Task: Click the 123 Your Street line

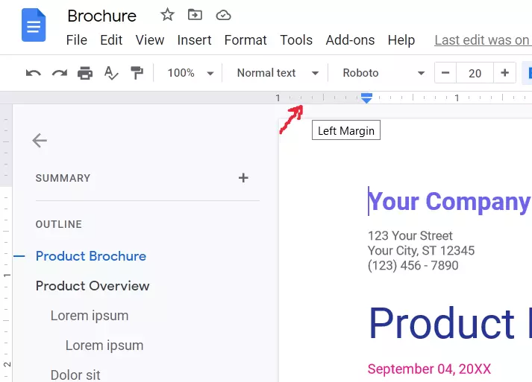Action: point(410,236)
